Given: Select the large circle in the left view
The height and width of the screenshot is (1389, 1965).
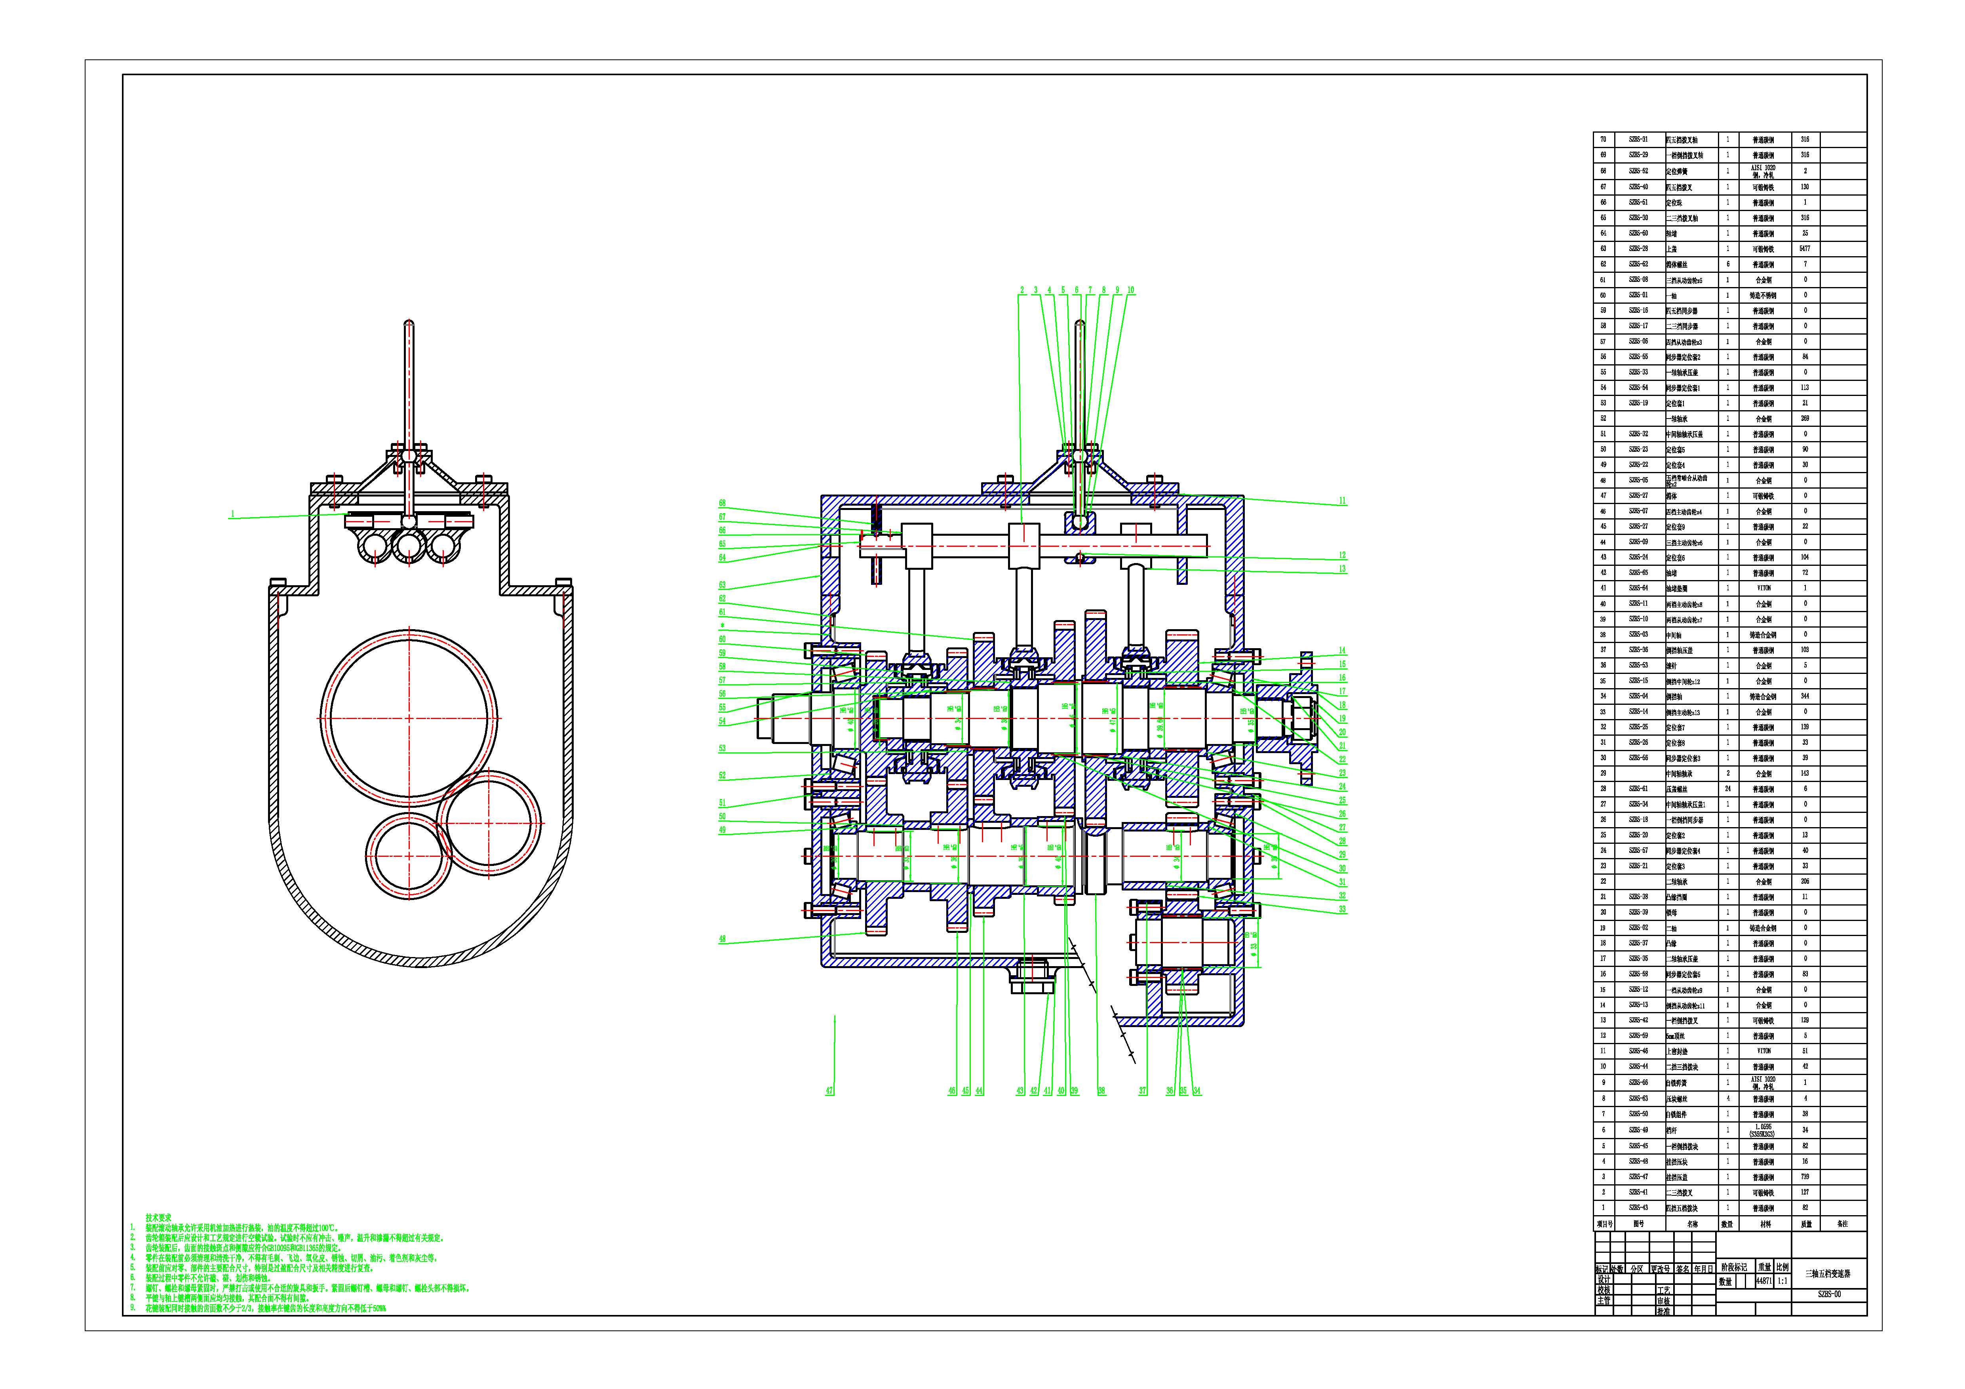Looking at the screenshot, I should click(x=409, y=719).
